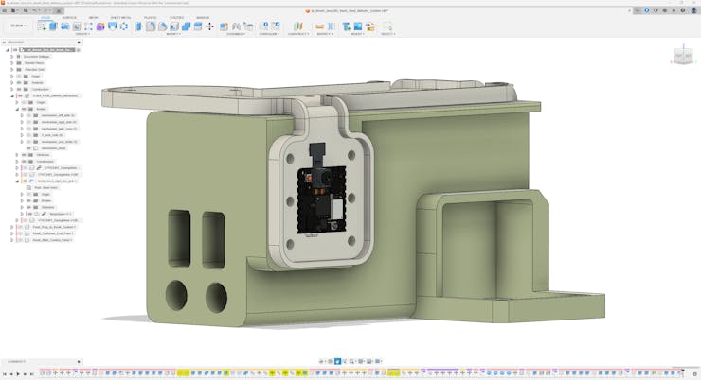The image size is (701, 380).
Task: Open the CONSTRUCT dropdown menu
Action: pos(297,34)
